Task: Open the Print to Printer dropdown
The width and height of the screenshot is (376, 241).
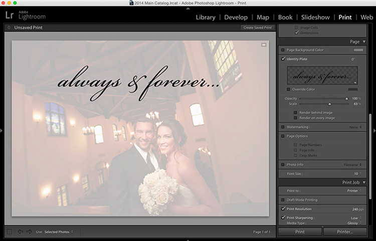Action: coord(354,191)
